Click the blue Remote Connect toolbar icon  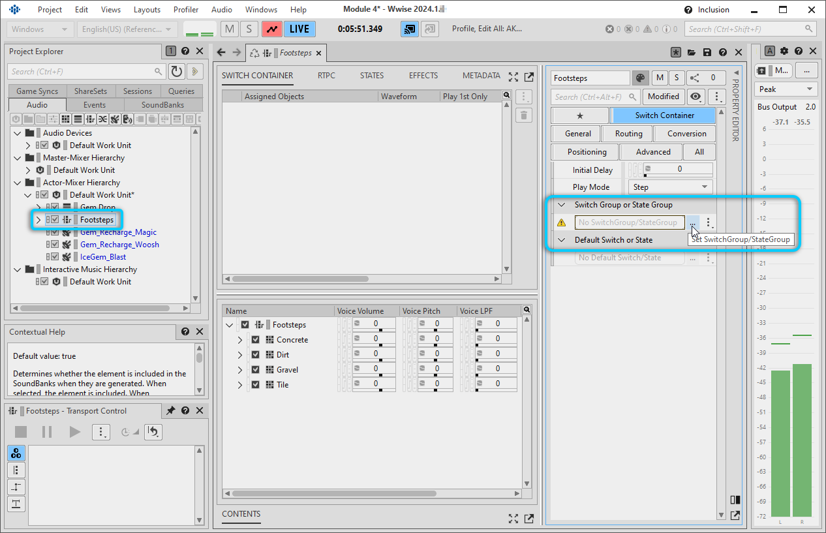point(410,29)
